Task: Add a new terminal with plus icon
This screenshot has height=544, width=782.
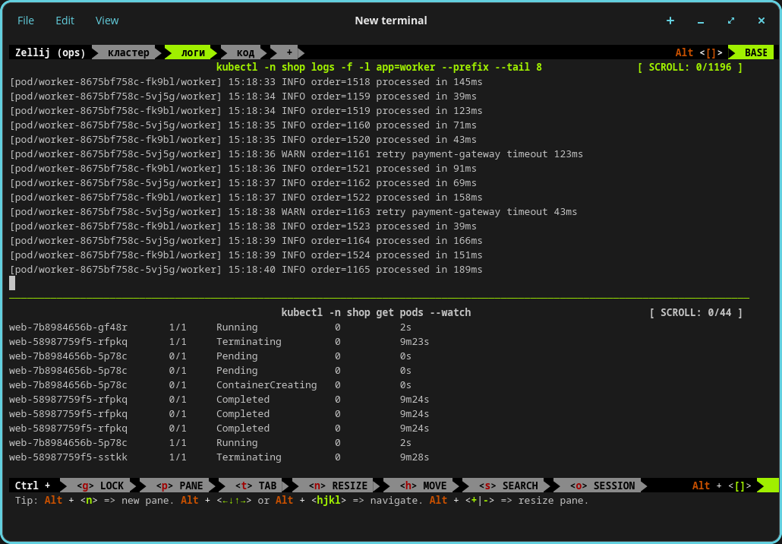Action: pos(670,21)
